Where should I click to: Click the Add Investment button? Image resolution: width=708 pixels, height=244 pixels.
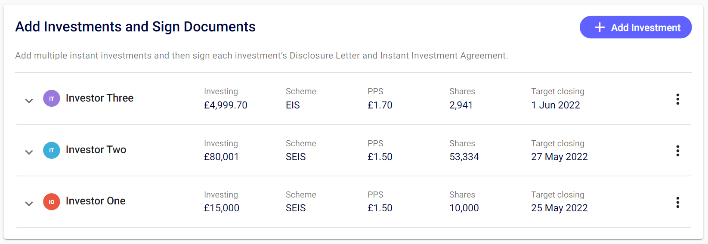click(635, 28)
